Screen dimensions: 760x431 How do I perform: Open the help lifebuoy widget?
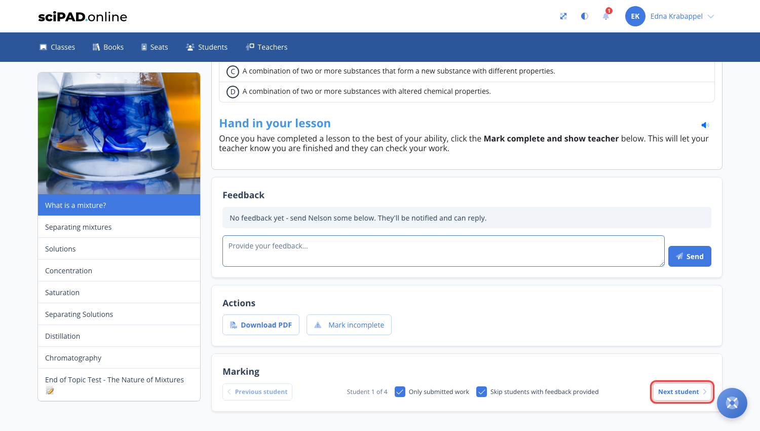click(x=732, y=403)
